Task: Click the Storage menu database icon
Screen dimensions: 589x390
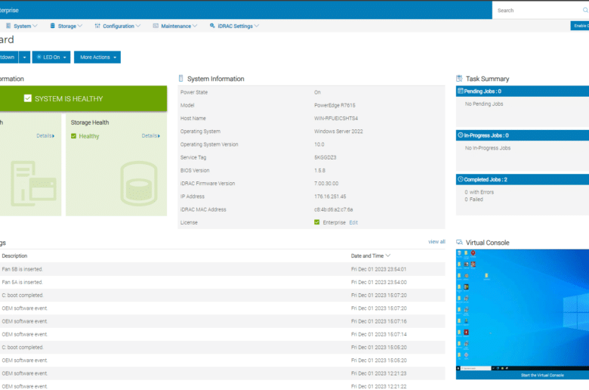Action: coord(53,26)
